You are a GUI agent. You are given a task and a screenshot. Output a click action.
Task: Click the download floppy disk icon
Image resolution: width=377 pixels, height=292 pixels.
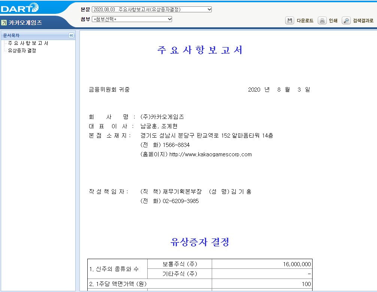pos(289,21)
